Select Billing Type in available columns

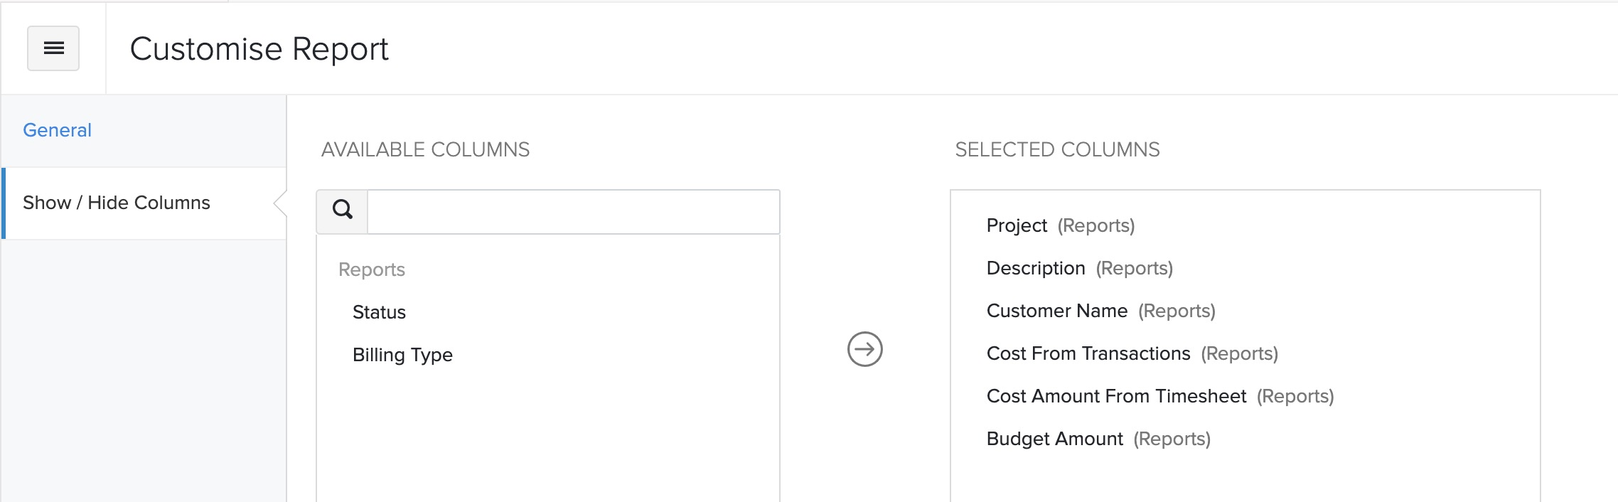click(x=402, y=355)
